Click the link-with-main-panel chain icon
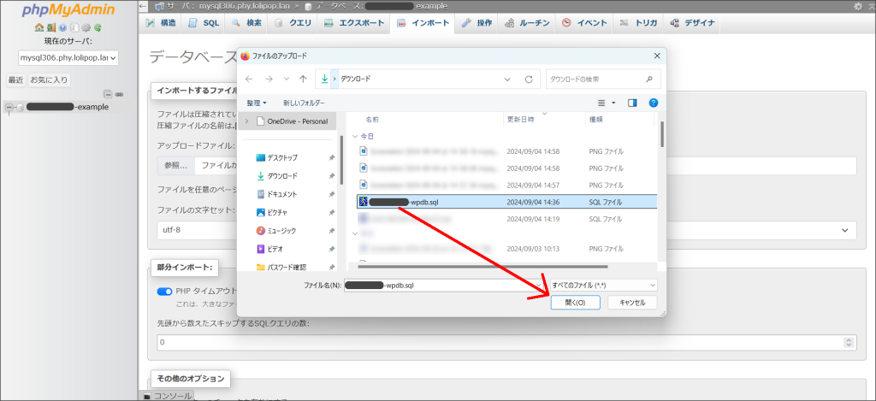This screenshot has width=876, height=401. (x=119, y=94)
